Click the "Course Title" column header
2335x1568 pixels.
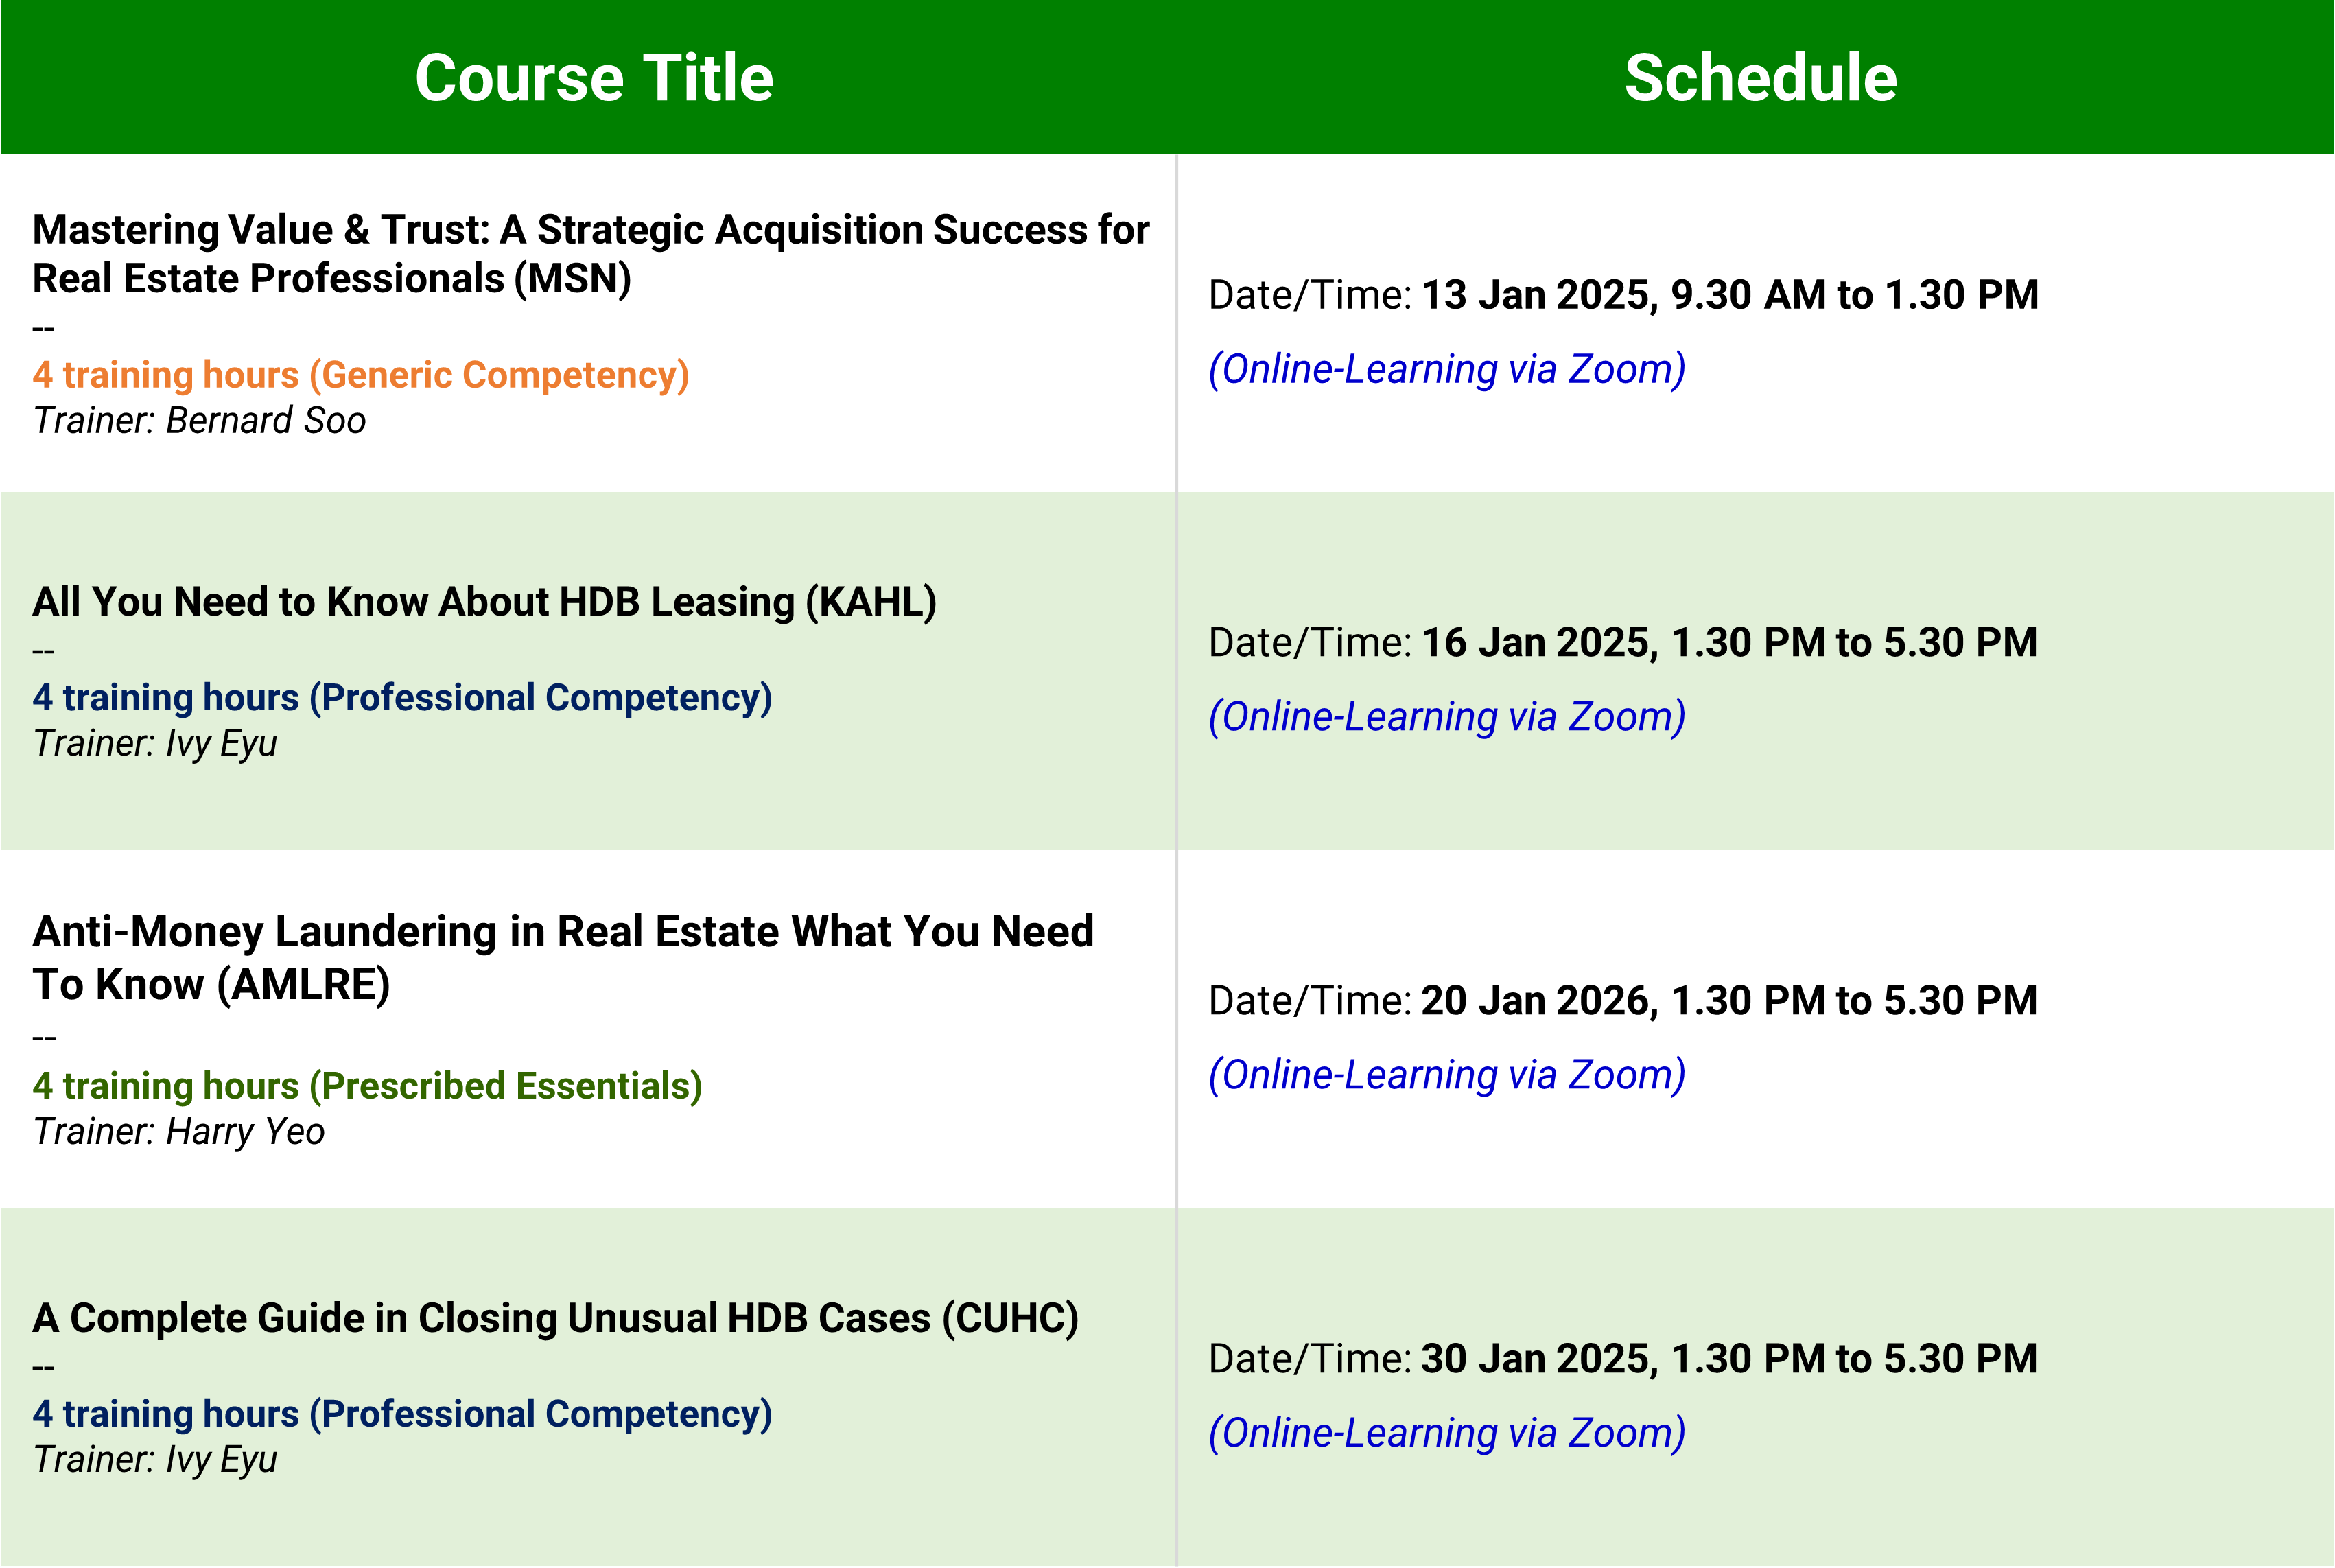[594, 78]
